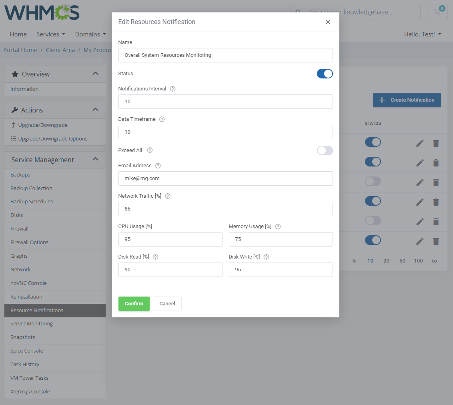Follow the Client Area breadcrumb link
This screenshot has height=405, width=453.
pos(60,50)
